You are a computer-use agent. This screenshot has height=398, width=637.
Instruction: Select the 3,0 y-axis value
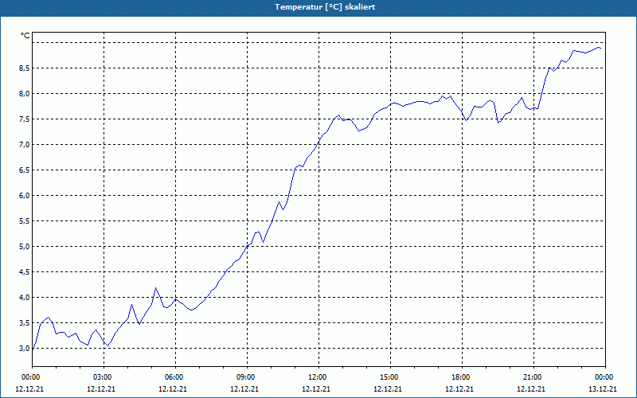click(24, 349)
